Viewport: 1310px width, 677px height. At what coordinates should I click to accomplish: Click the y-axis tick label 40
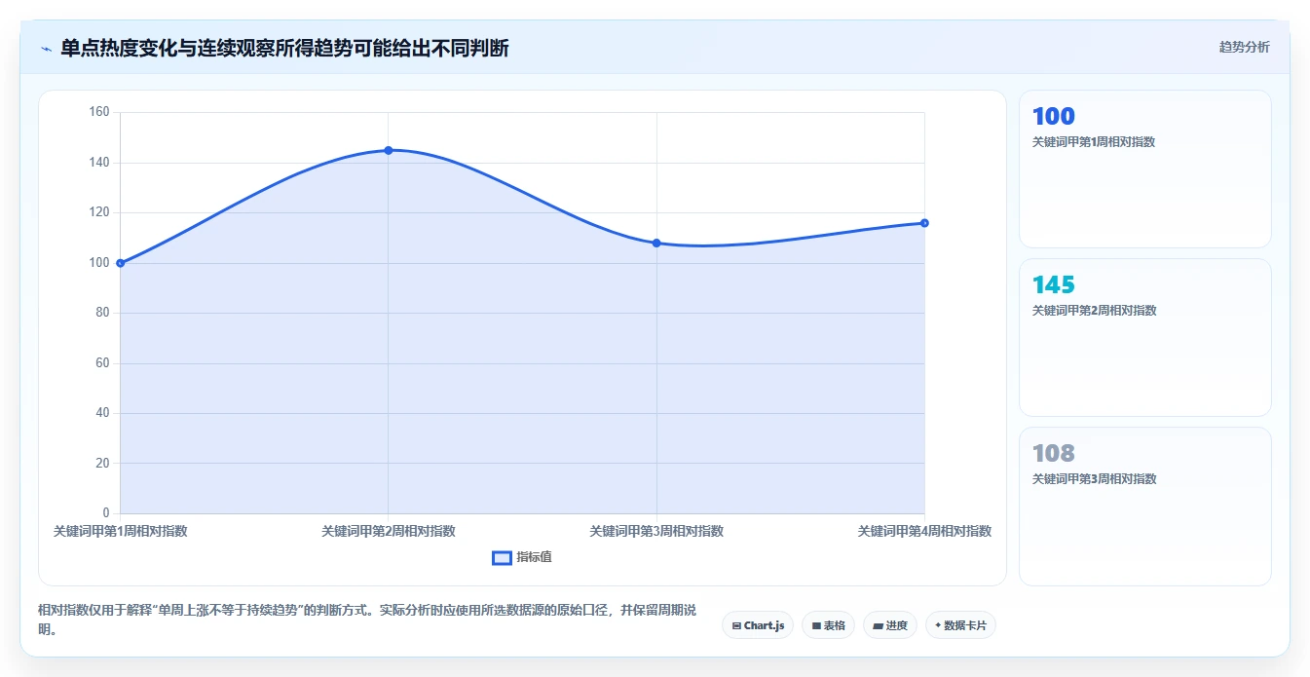click(101, 413)
